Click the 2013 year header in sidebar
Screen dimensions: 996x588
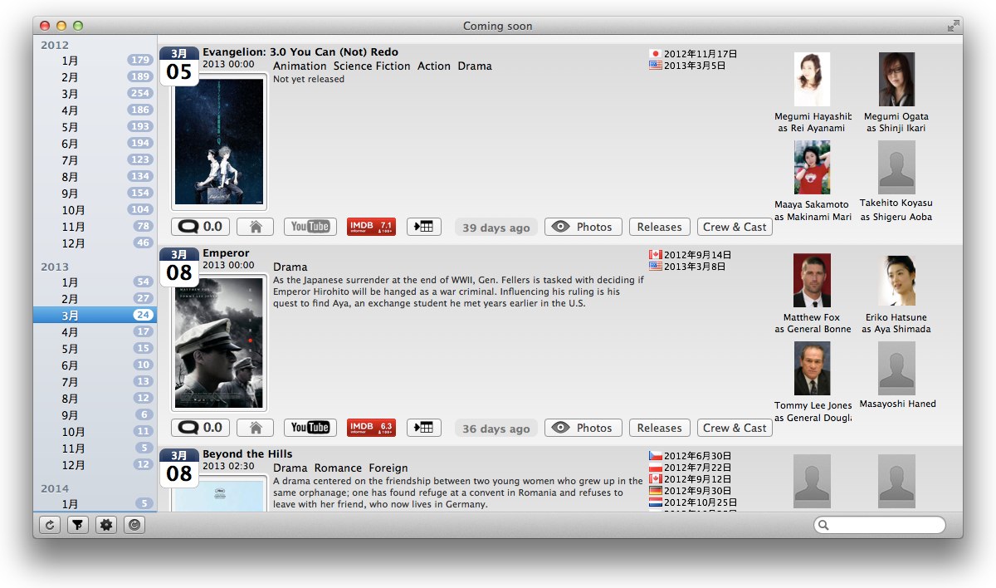coord(55,267)
